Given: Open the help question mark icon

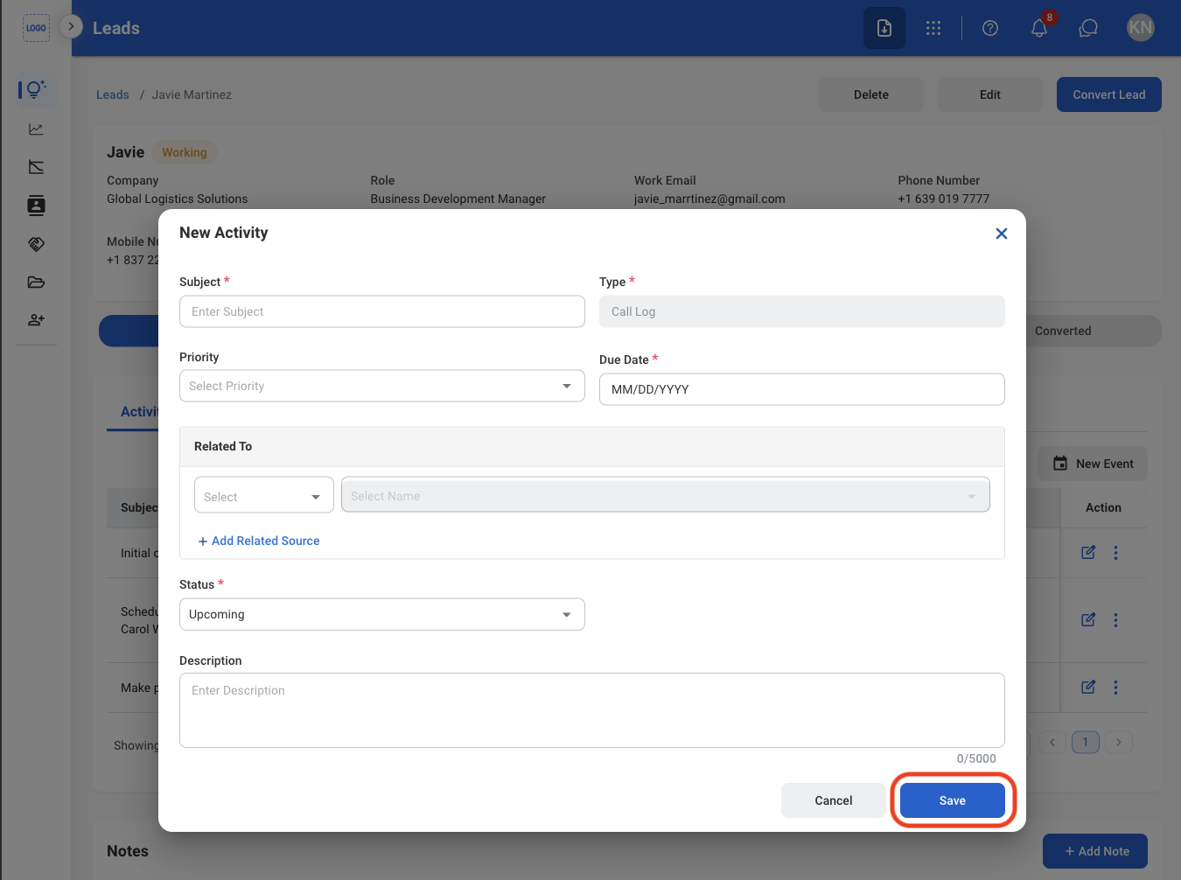Looking at the screenshot, I should (x=990, y=28).
